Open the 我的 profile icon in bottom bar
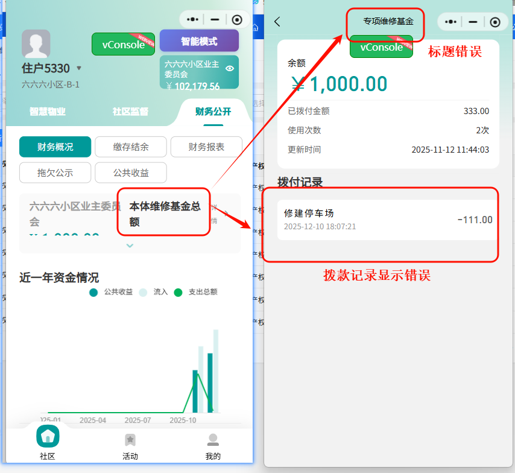The height and width of the screenshot is (473, 515). click(x=213, y=440)
